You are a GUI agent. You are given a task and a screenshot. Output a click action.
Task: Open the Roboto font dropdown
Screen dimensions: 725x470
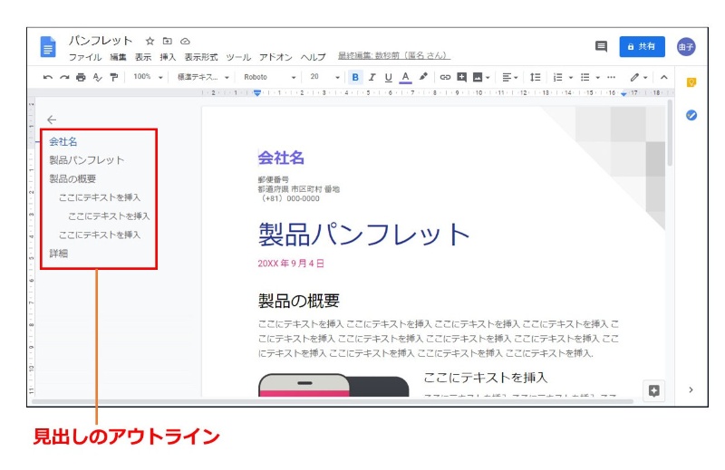pos(269,78)
